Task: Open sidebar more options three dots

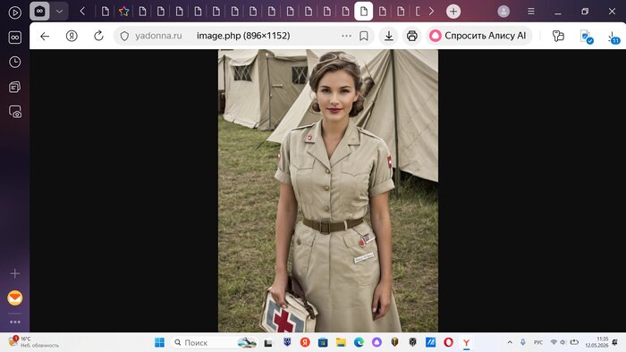Action: [15, 322]
